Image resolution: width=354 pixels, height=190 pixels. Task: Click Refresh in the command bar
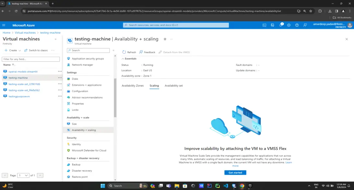click(129, 52)
